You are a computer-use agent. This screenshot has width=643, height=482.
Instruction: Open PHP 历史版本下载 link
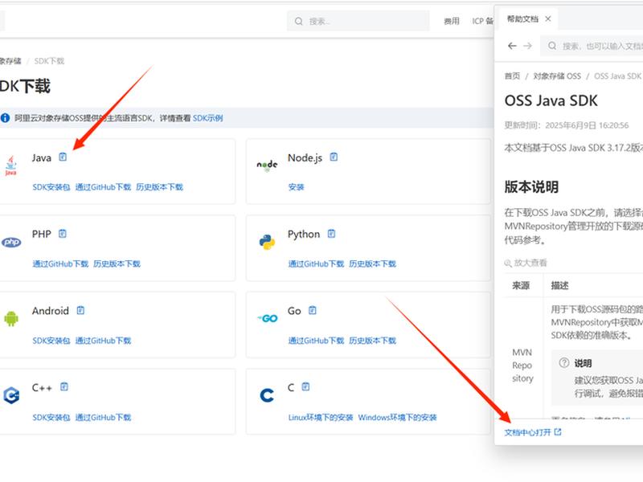[117, 264]
